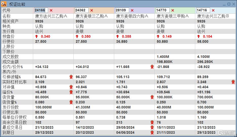Click the 对冲值 row label
This screenshot has height=137, width=237.
8,87
